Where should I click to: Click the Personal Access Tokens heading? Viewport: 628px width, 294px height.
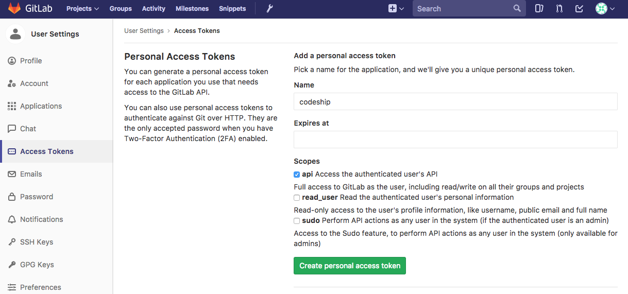(x=180, y=57)
